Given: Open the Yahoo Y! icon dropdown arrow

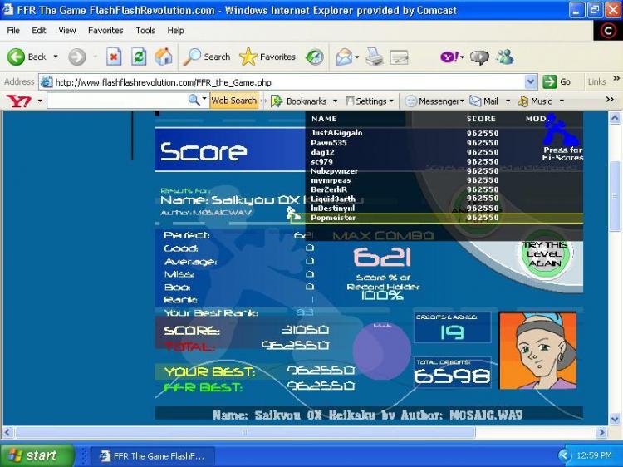Looking at the screenshot, I should [462, 57].
